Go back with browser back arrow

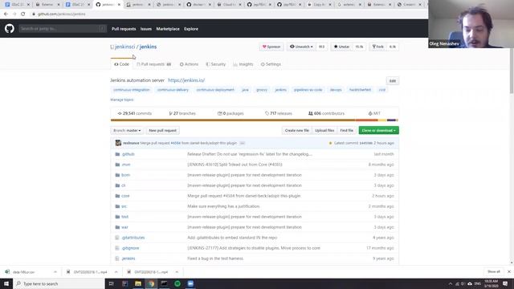[x=6, y=14]
